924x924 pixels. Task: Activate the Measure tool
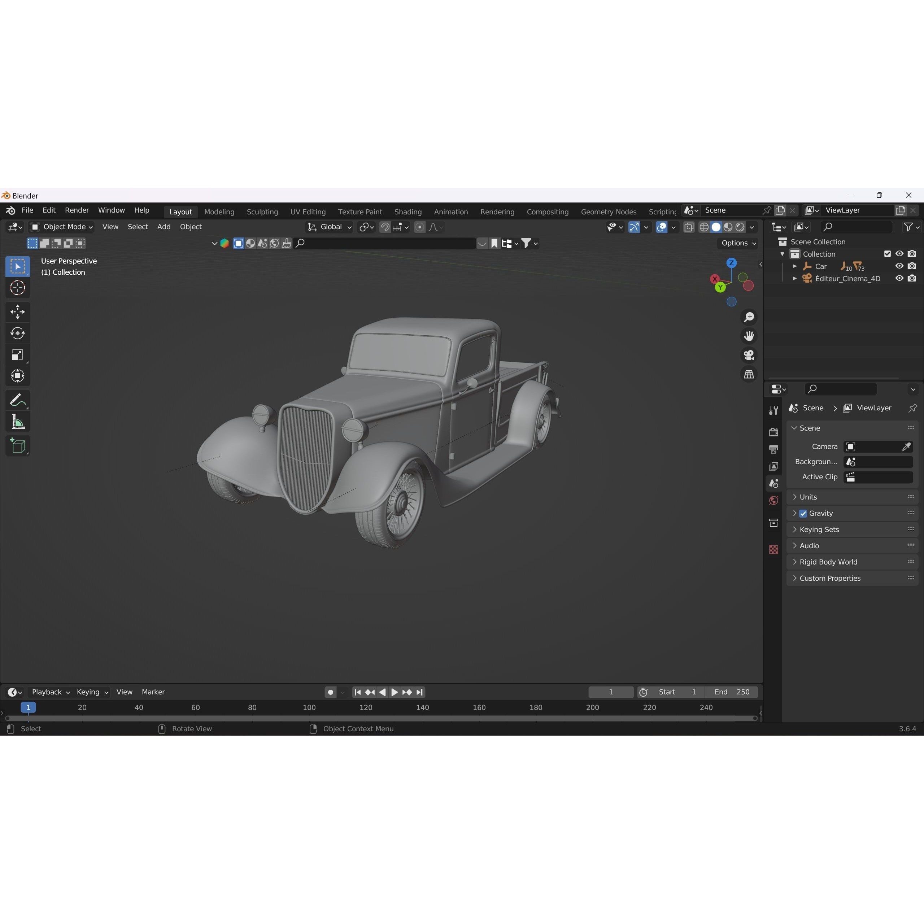click(x=18, y=421)
